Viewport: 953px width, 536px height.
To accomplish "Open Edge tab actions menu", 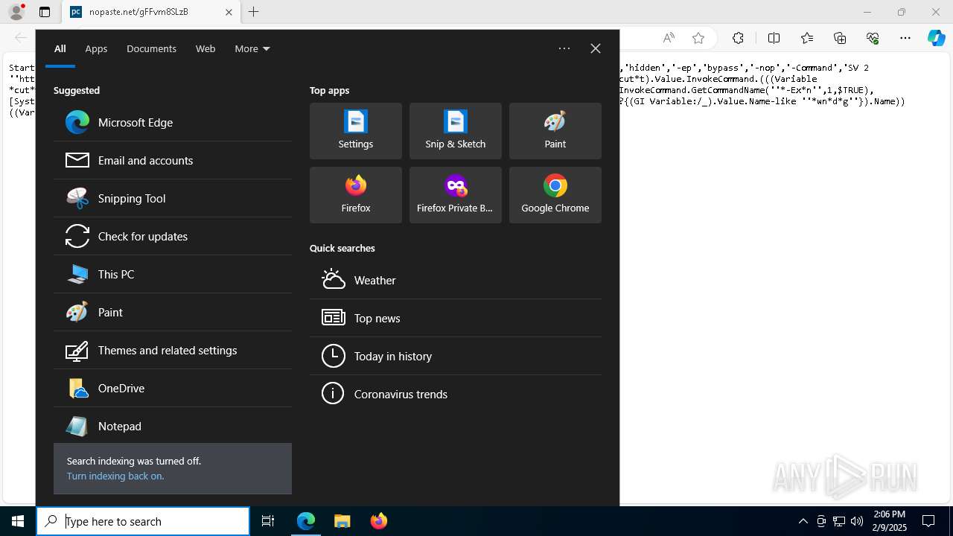I will coord(45,12).
